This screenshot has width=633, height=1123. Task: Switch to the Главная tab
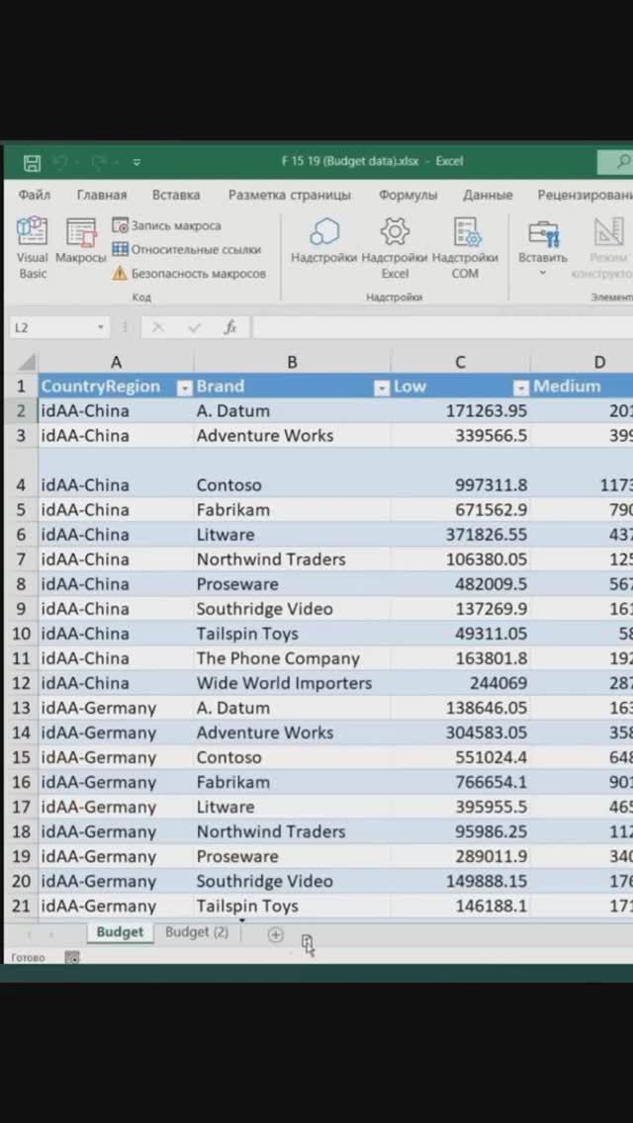[102, 195]
